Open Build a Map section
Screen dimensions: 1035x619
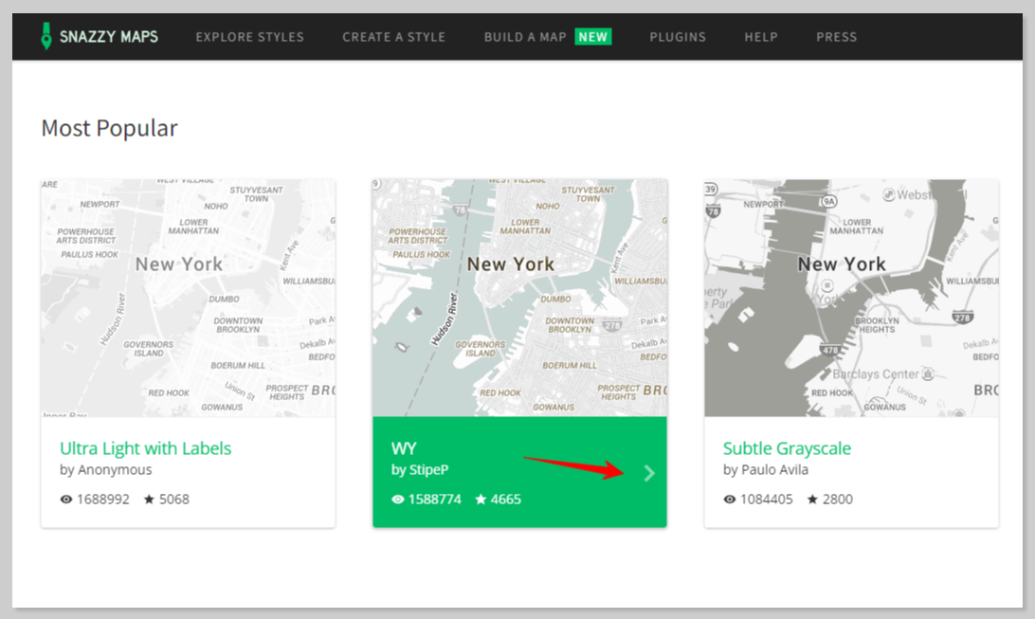click(525, 37)
